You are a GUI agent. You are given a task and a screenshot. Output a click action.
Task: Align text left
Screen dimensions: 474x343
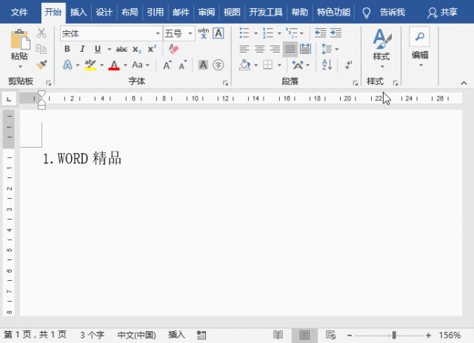pyautogui.click(x=244, y=49)
